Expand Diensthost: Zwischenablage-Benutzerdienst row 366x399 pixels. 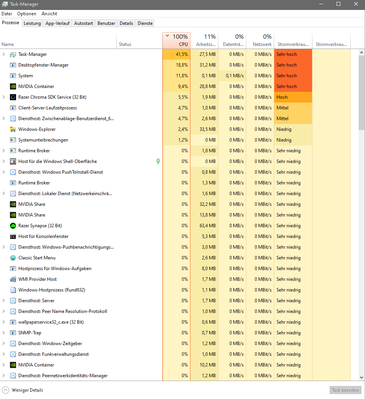coord(3,118)
